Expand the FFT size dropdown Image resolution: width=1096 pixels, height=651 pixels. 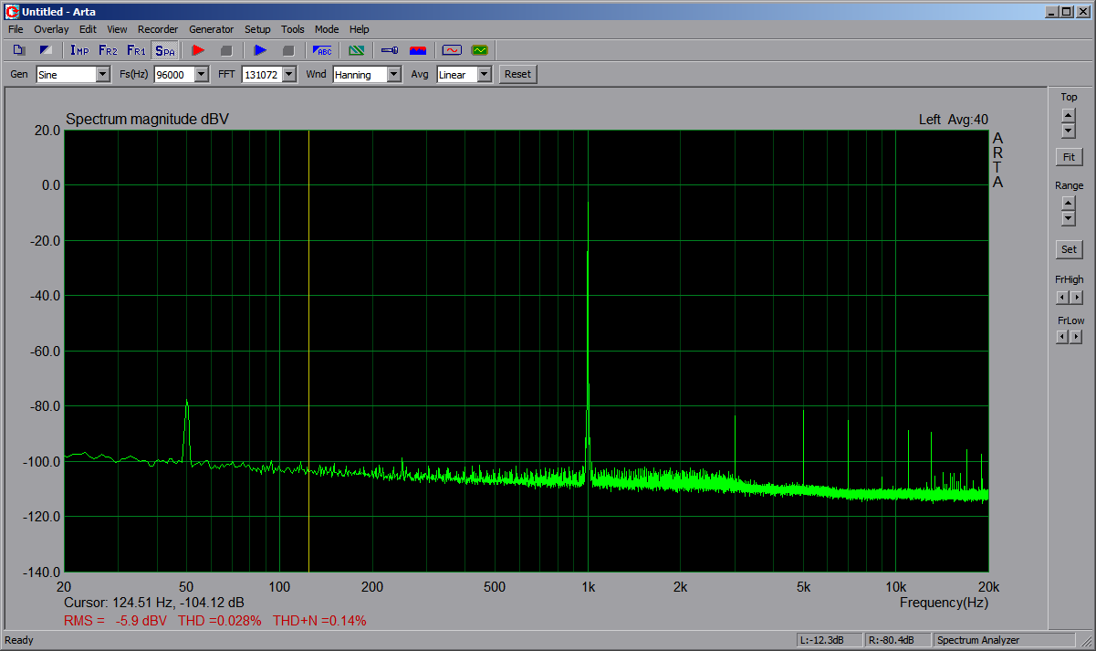[289, 75]
